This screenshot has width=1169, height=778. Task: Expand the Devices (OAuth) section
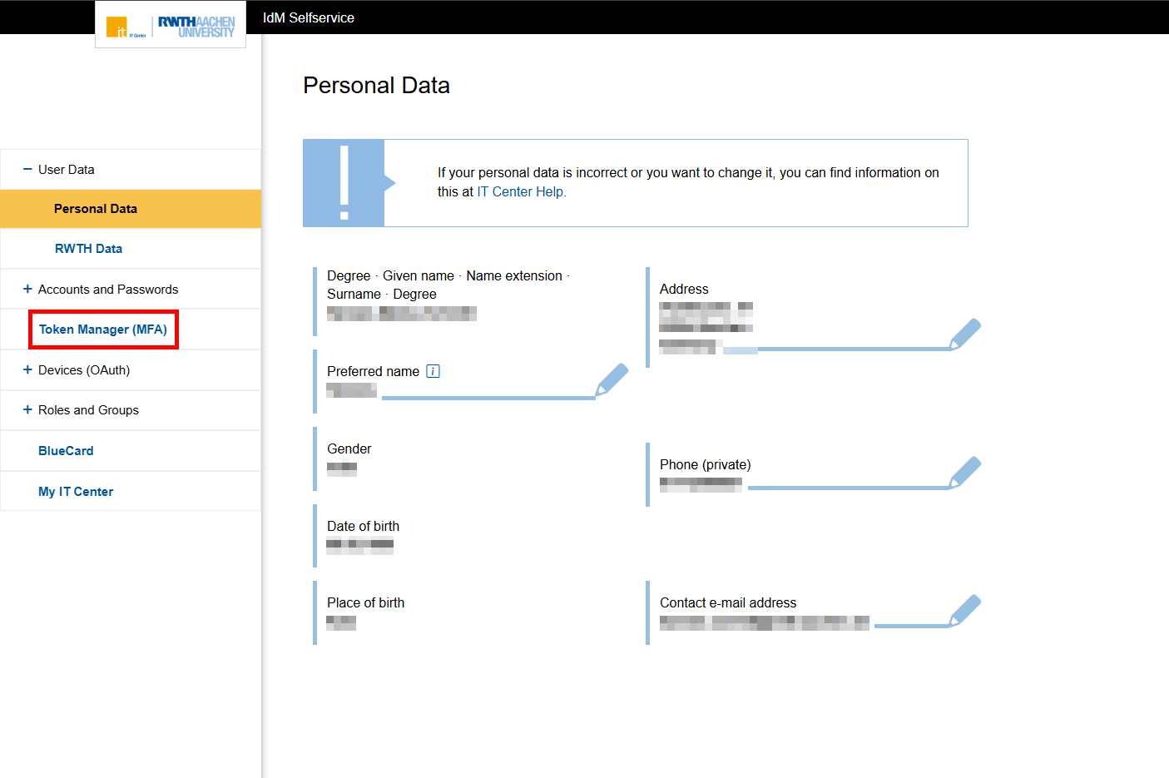[27, 369]
